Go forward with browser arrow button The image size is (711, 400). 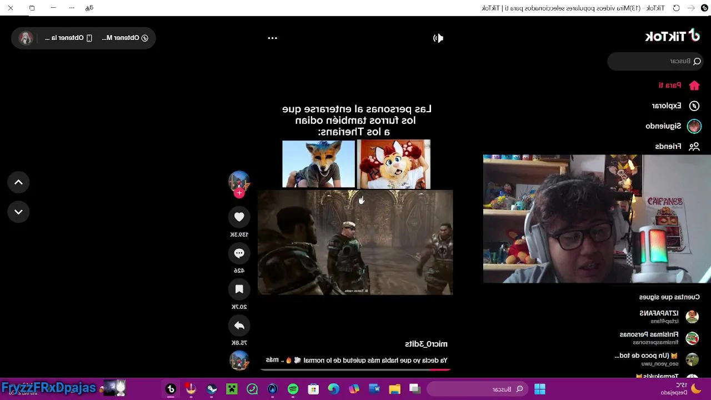[x=690, y=8]
